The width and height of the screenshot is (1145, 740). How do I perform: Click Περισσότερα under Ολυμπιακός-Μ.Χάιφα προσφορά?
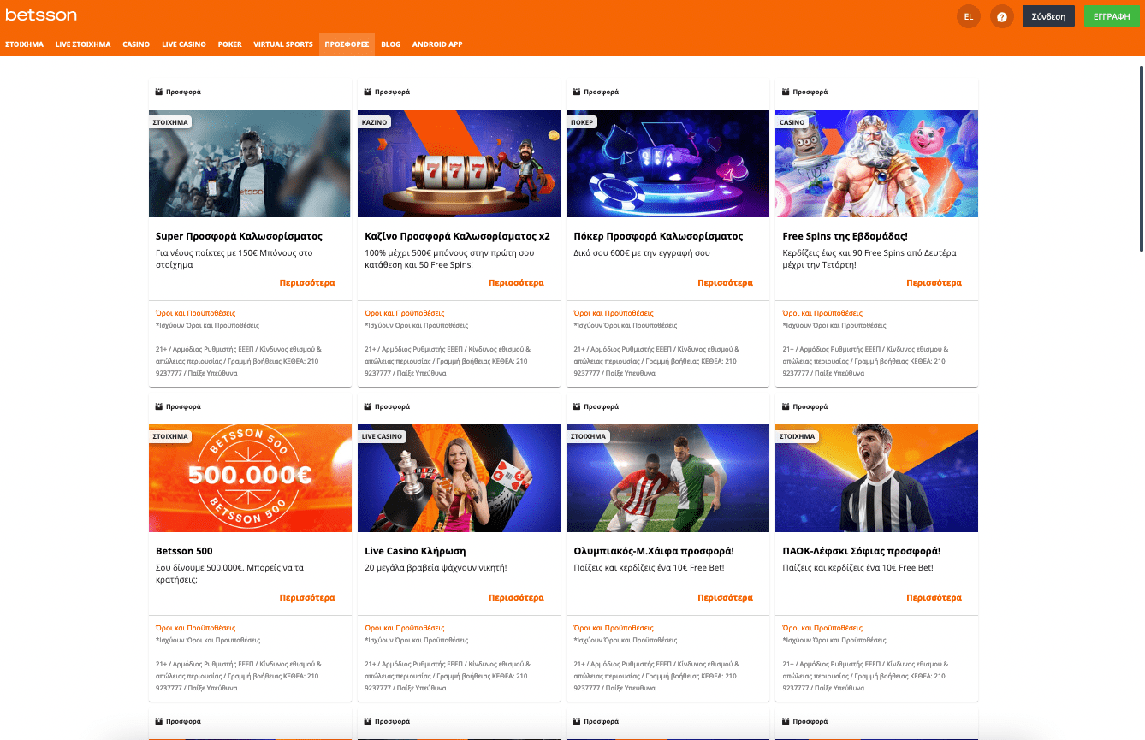tap(725, 597)
